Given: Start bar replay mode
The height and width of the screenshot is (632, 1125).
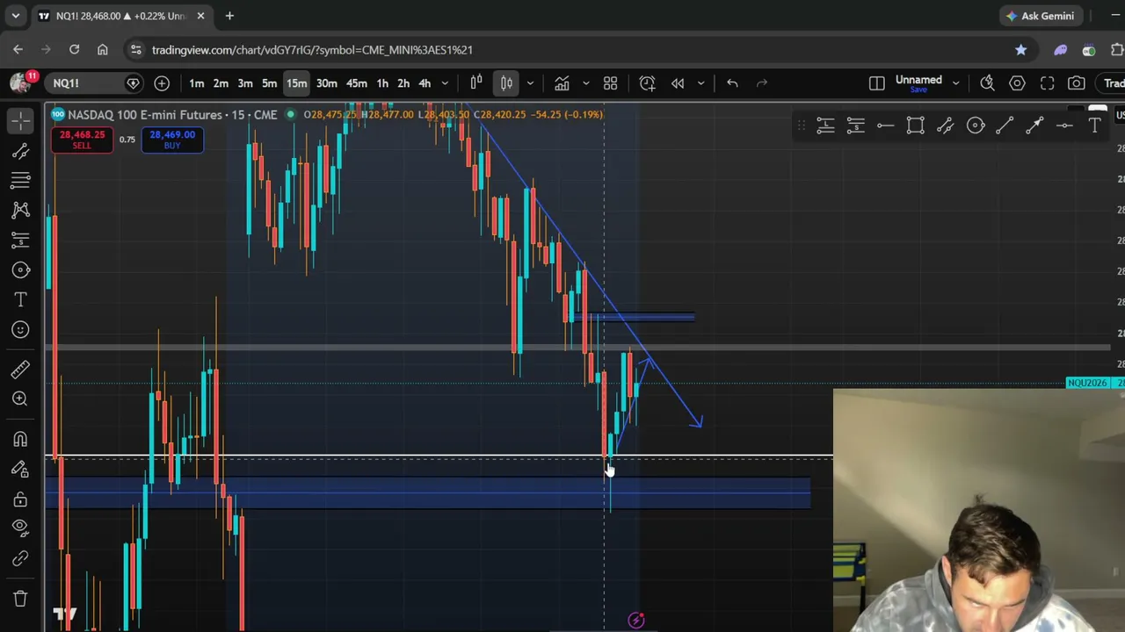Looking at the screenshot, I should (678, 83).
